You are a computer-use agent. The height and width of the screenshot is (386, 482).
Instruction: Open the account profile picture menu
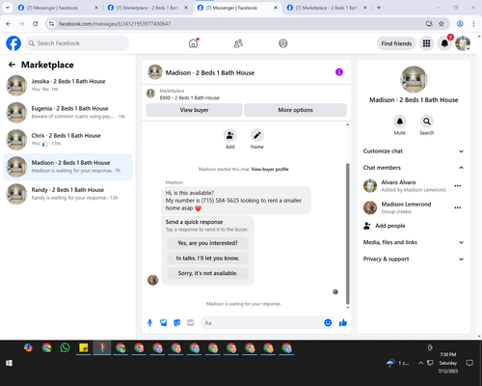point(463,43)
